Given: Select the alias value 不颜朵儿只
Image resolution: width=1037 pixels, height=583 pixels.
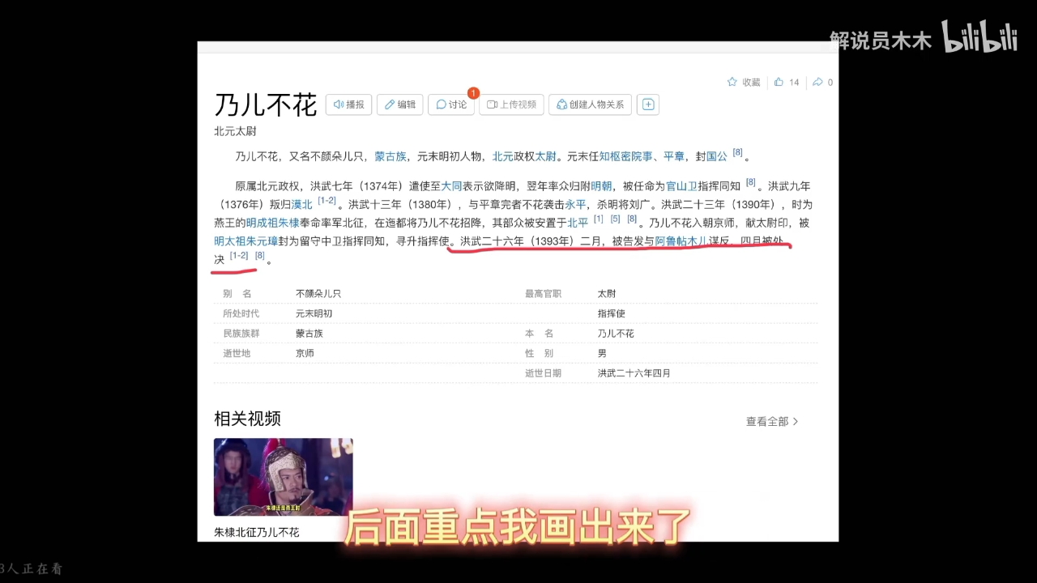Looking at the screenshot, I should 318,294.
